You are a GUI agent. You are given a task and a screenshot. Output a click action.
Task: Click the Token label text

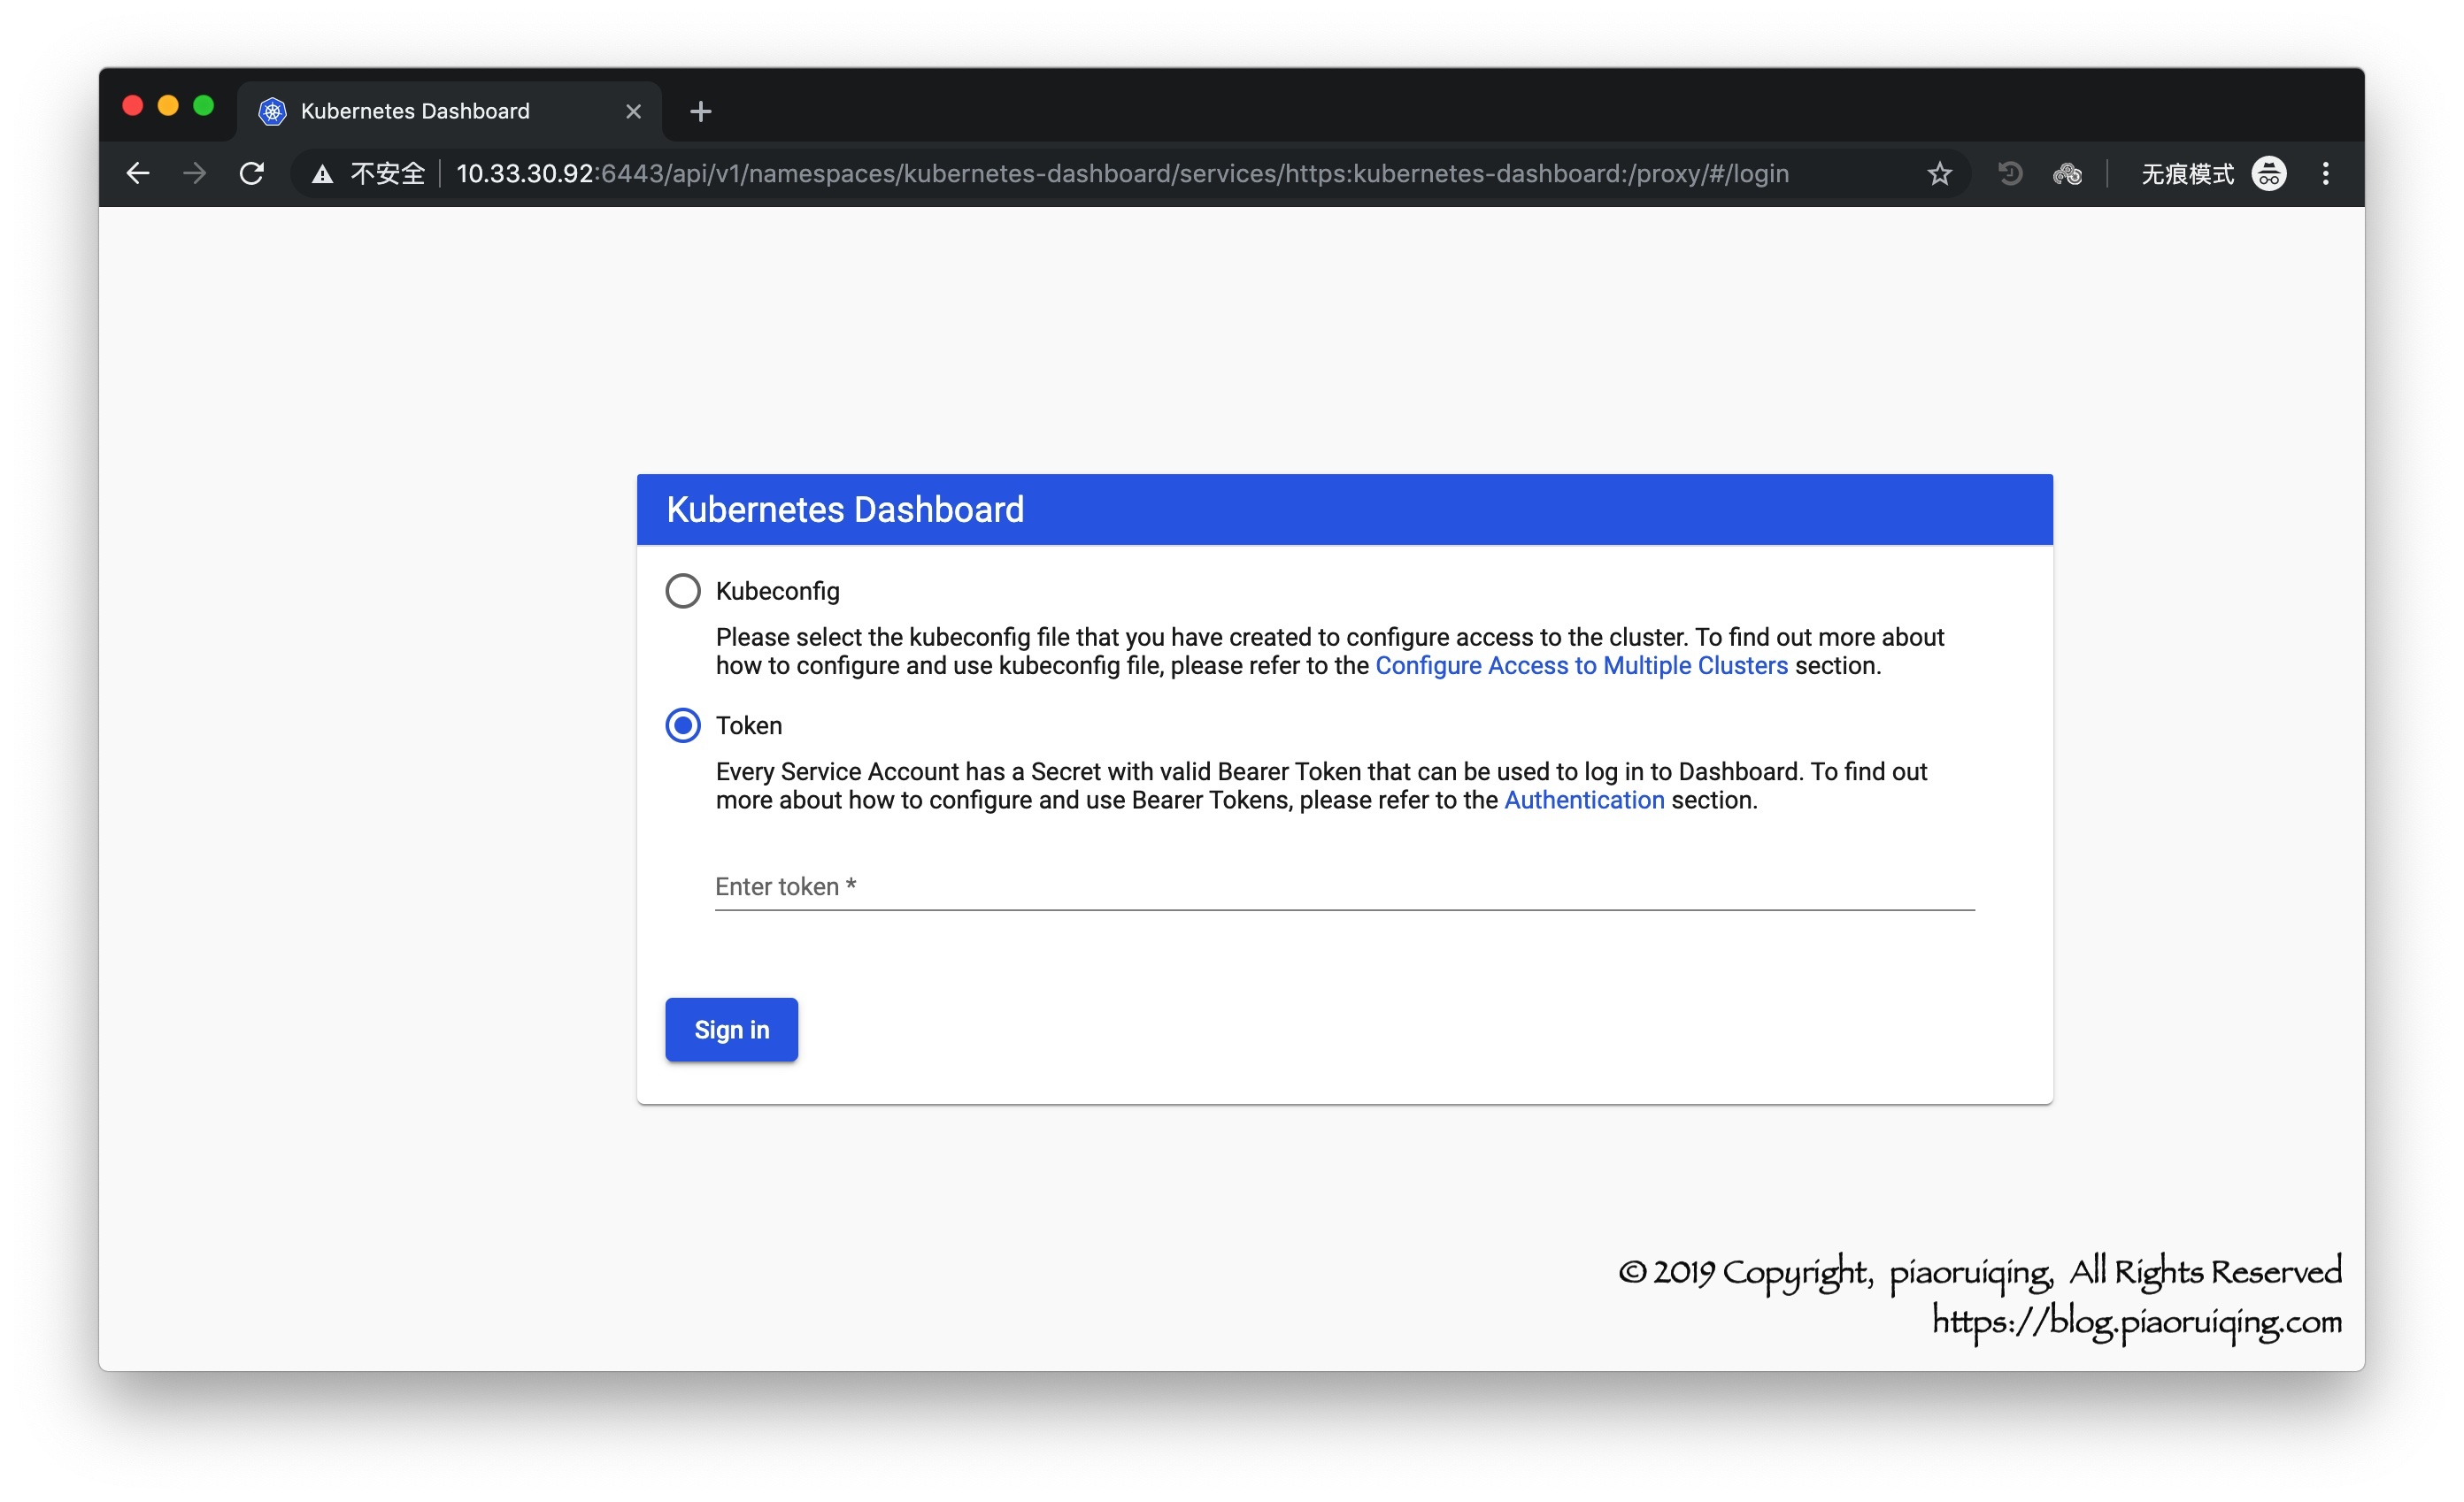[x=749, y=725]
